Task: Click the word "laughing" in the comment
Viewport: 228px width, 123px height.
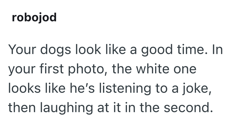Action: 66,108
